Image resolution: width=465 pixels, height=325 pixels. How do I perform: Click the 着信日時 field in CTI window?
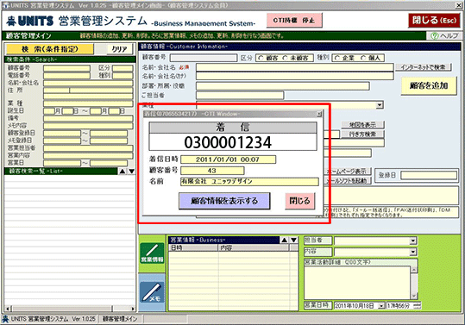pos(229,159)
